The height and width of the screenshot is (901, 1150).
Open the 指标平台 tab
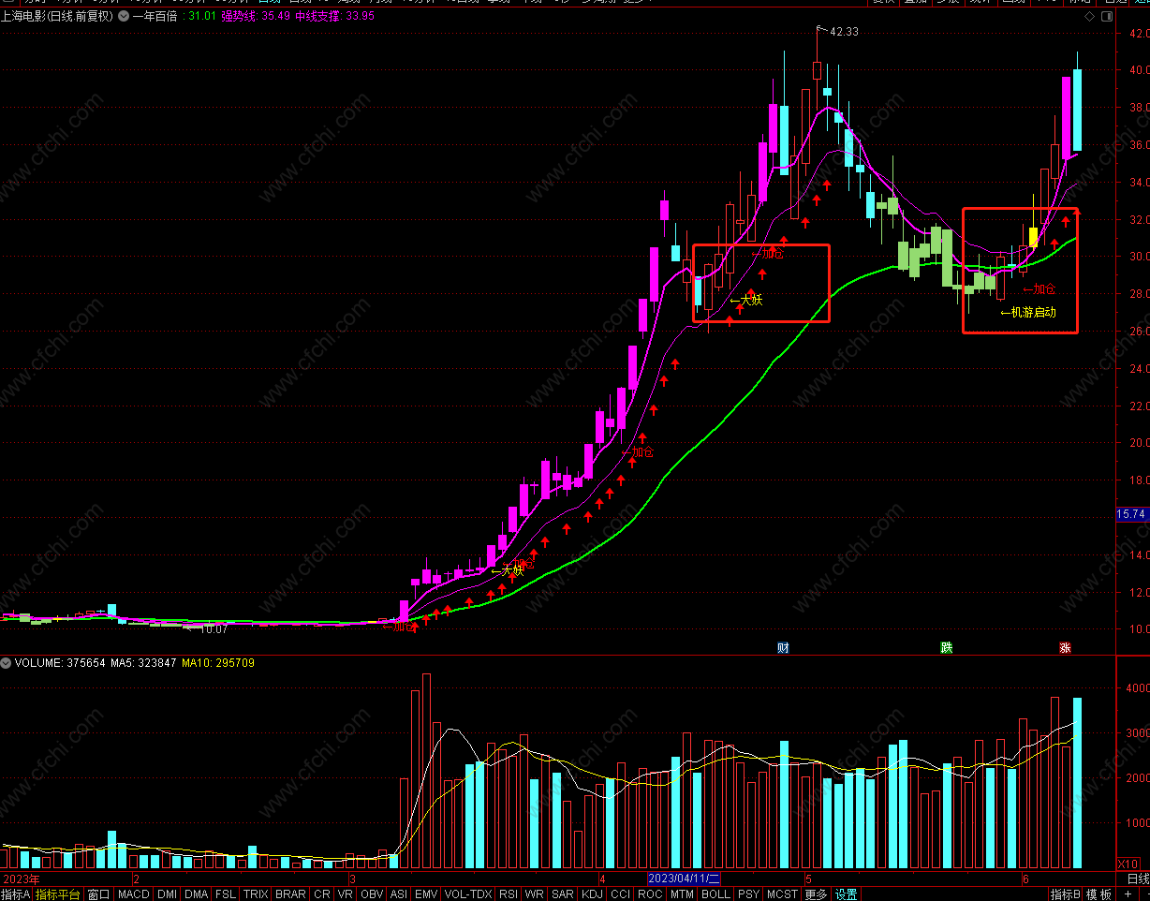[58, 894]
